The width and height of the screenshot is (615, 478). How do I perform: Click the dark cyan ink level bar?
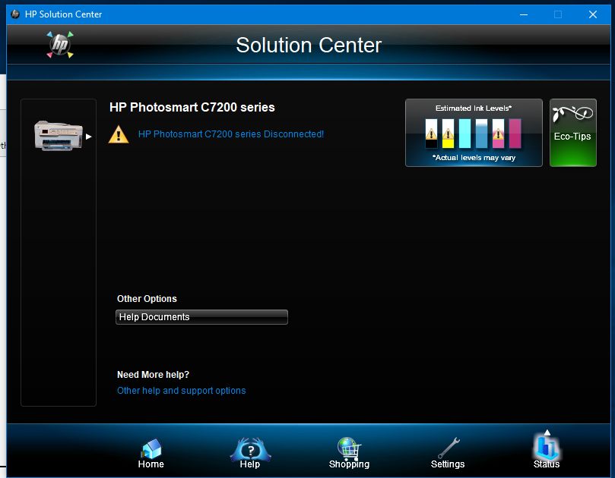[481, 134]
